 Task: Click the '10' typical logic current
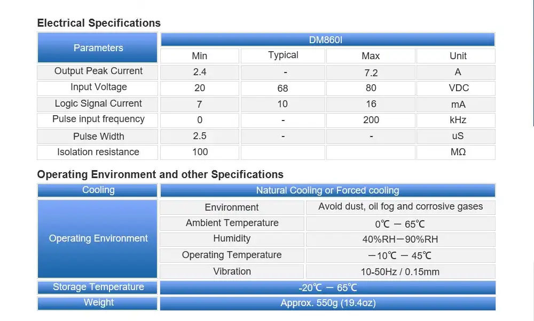283,104
